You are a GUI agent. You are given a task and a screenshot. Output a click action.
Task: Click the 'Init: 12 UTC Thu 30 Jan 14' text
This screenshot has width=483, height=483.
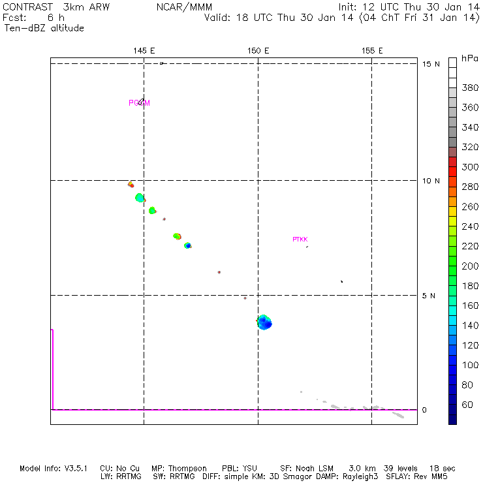(x=409, y=7)
